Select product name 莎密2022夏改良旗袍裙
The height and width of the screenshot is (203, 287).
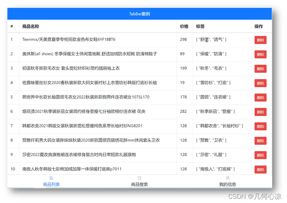(79, 155)
